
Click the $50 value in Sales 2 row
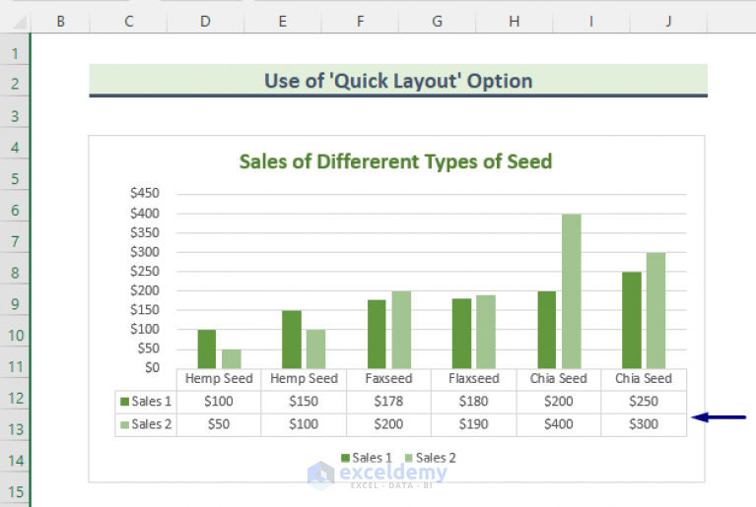click(219, 424)
